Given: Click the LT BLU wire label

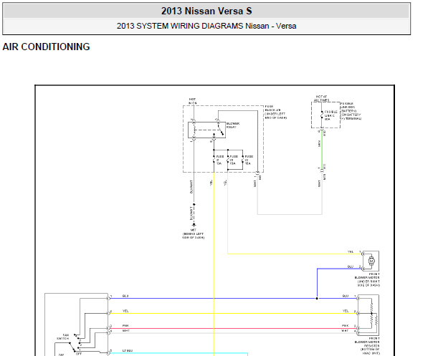Looking at the screenshot, I should coord(128,350).
